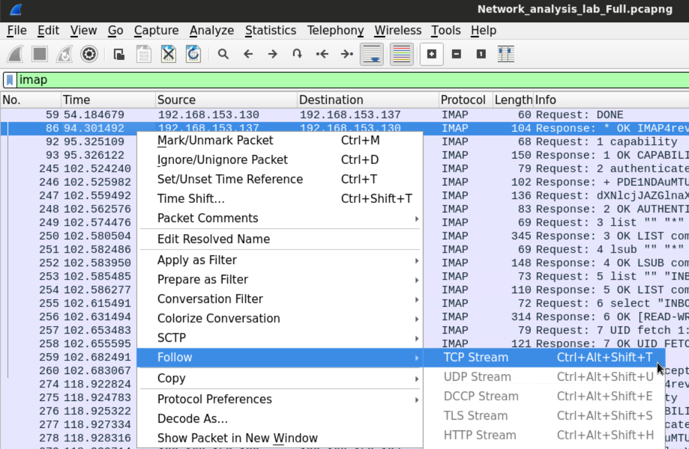
Task: Open capture options gear icon
Action: pyautogui.click(x=89, y=54)
